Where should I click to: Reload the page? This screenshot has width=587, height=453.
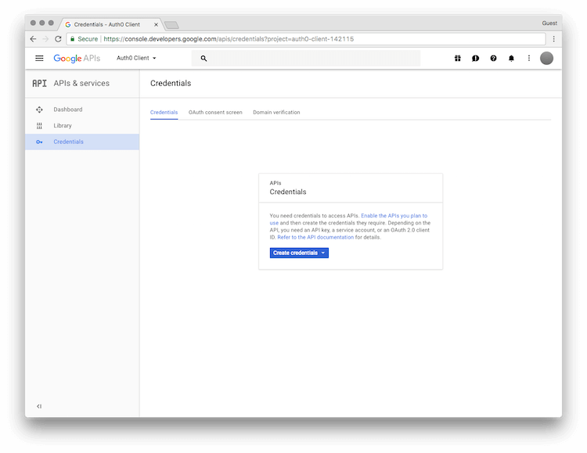[58, 39]
